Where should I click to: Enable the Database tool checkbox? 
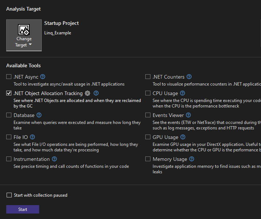[9, 115]
